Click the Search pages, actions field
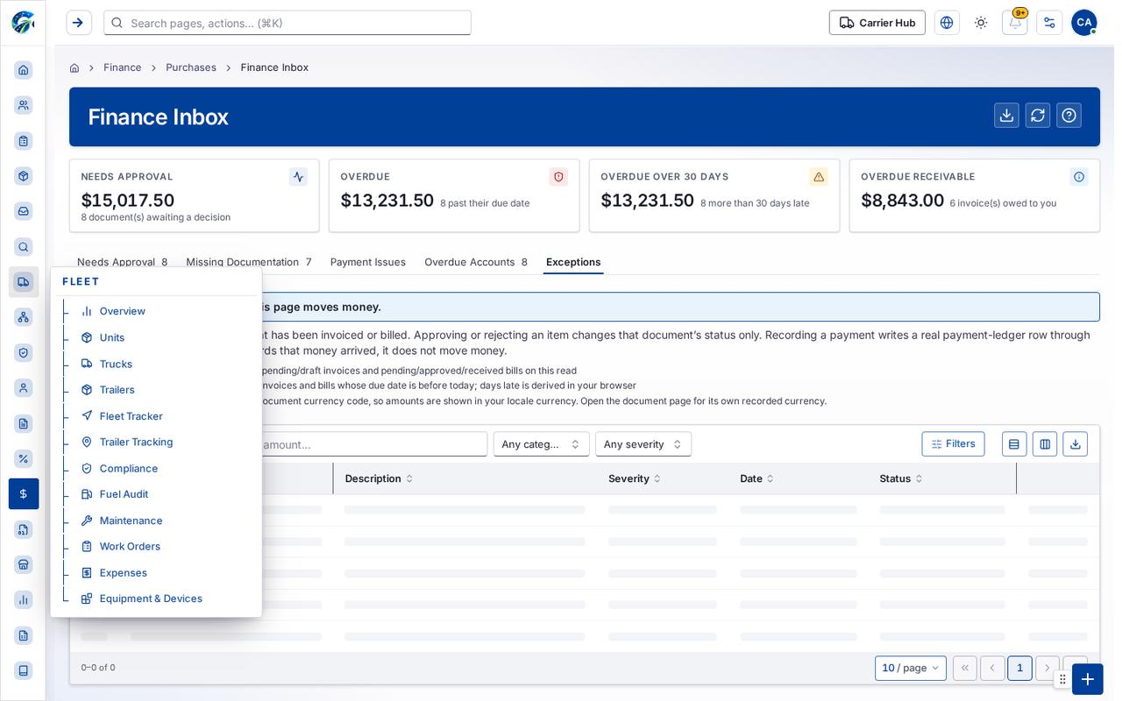The image size is (1122, 701). (288, 23)
